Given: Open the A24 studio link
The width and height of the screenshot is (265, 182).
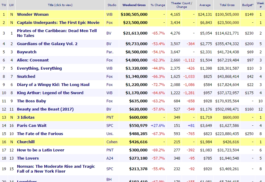Looking at the screenshot, I should (x=110, y=158).
